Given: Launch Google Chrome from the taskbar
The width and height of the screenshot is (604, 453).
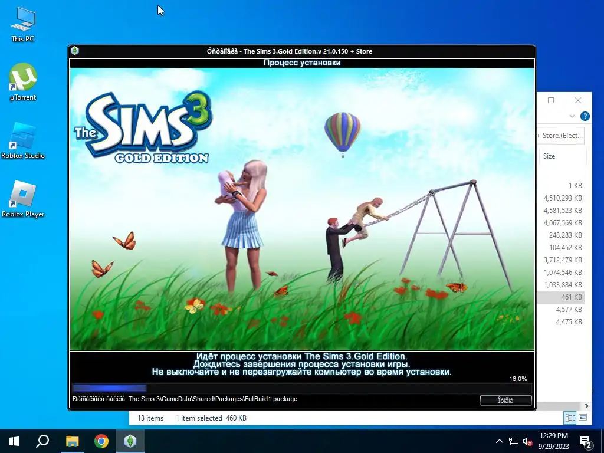Looking at the screenshot, I should point(101,441).
